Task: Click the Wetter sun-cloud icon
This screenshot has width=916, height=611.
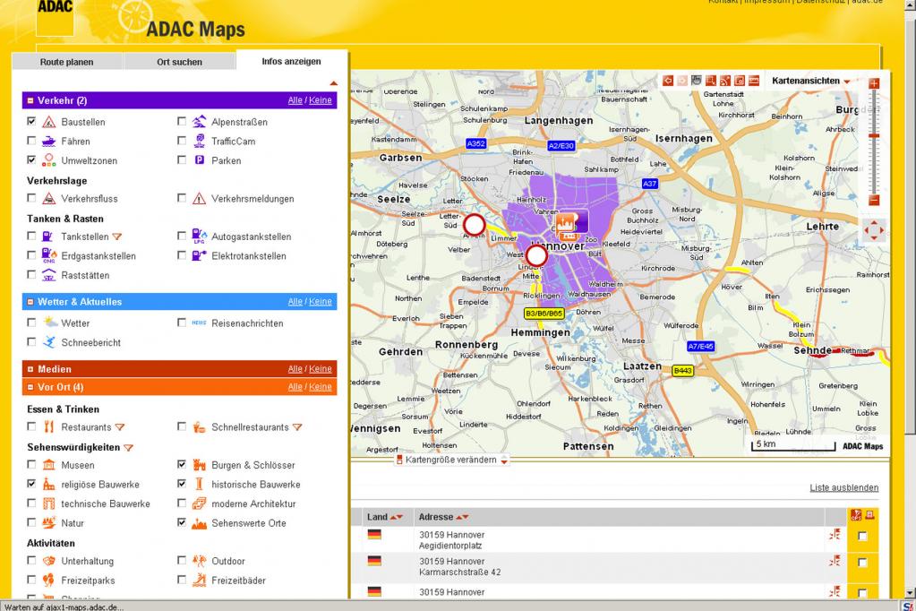Action: point(50,323)
